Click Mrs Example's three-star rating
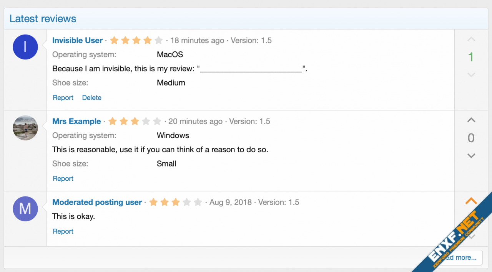The height and width of the screenshot is (272, 492). coord(135,121)
